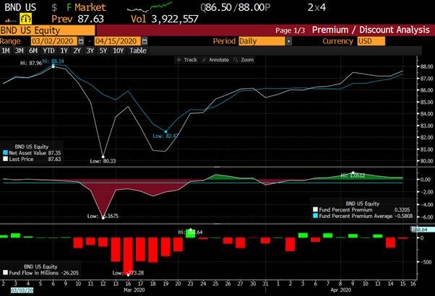This screenshot has width=435, height=296.
Task: Click the F Market label
Action: pyautogui.click(x=86, y=7)
